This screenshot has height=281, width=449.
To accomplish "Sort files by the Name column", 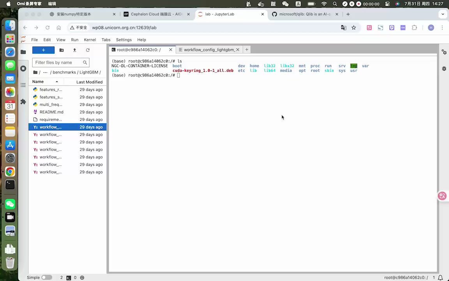I will [38, 82].
